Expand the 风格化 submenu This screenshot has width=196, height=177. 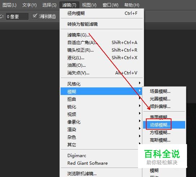coord(102,84)
